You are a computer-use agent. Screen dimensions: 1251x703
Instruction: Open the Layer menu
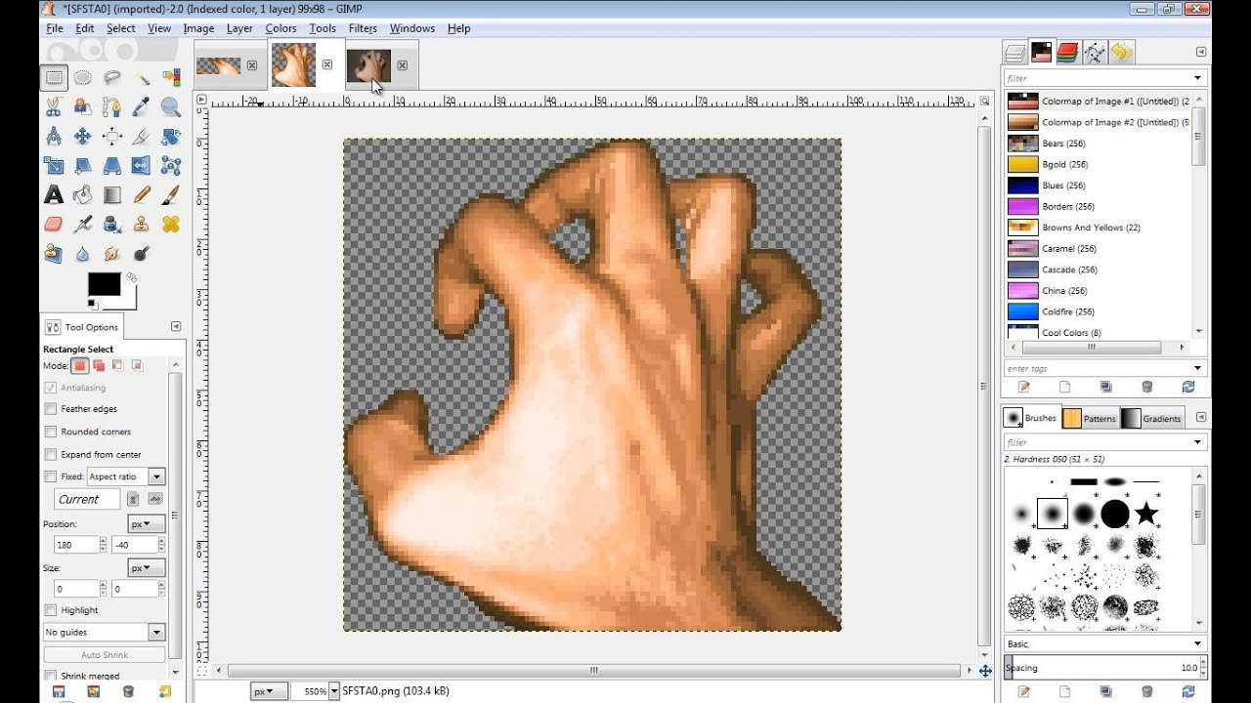(239, 28)
